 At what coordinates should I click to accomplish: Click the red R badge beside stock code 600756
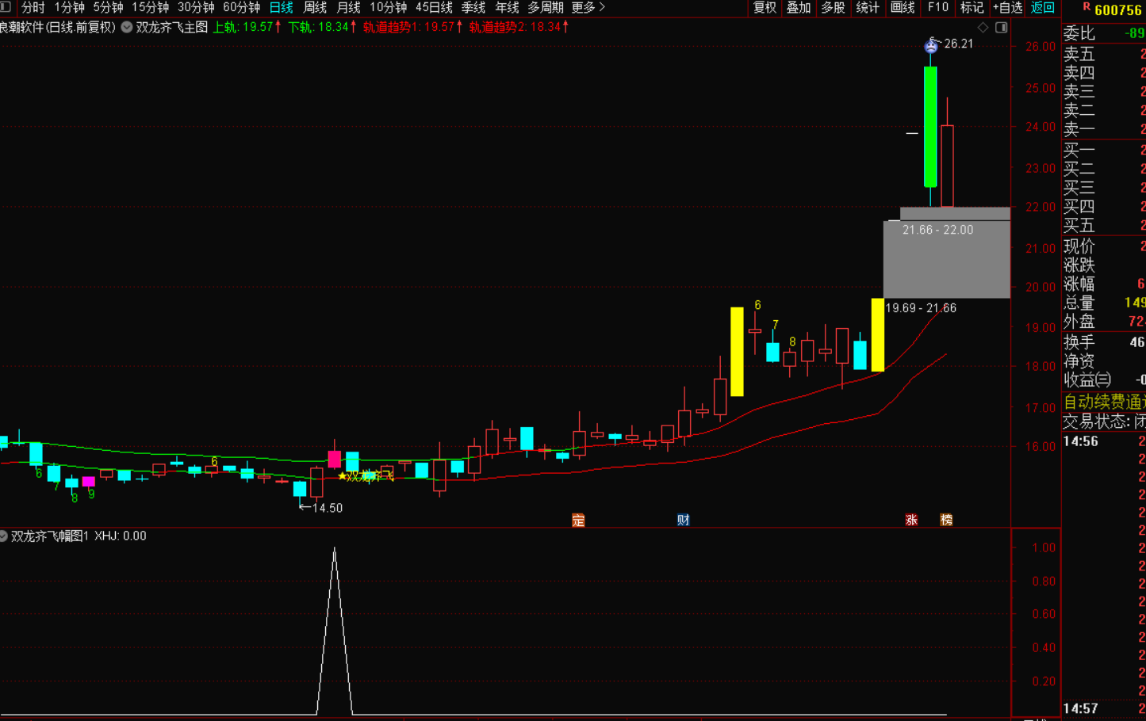(x=1087, y=8)
